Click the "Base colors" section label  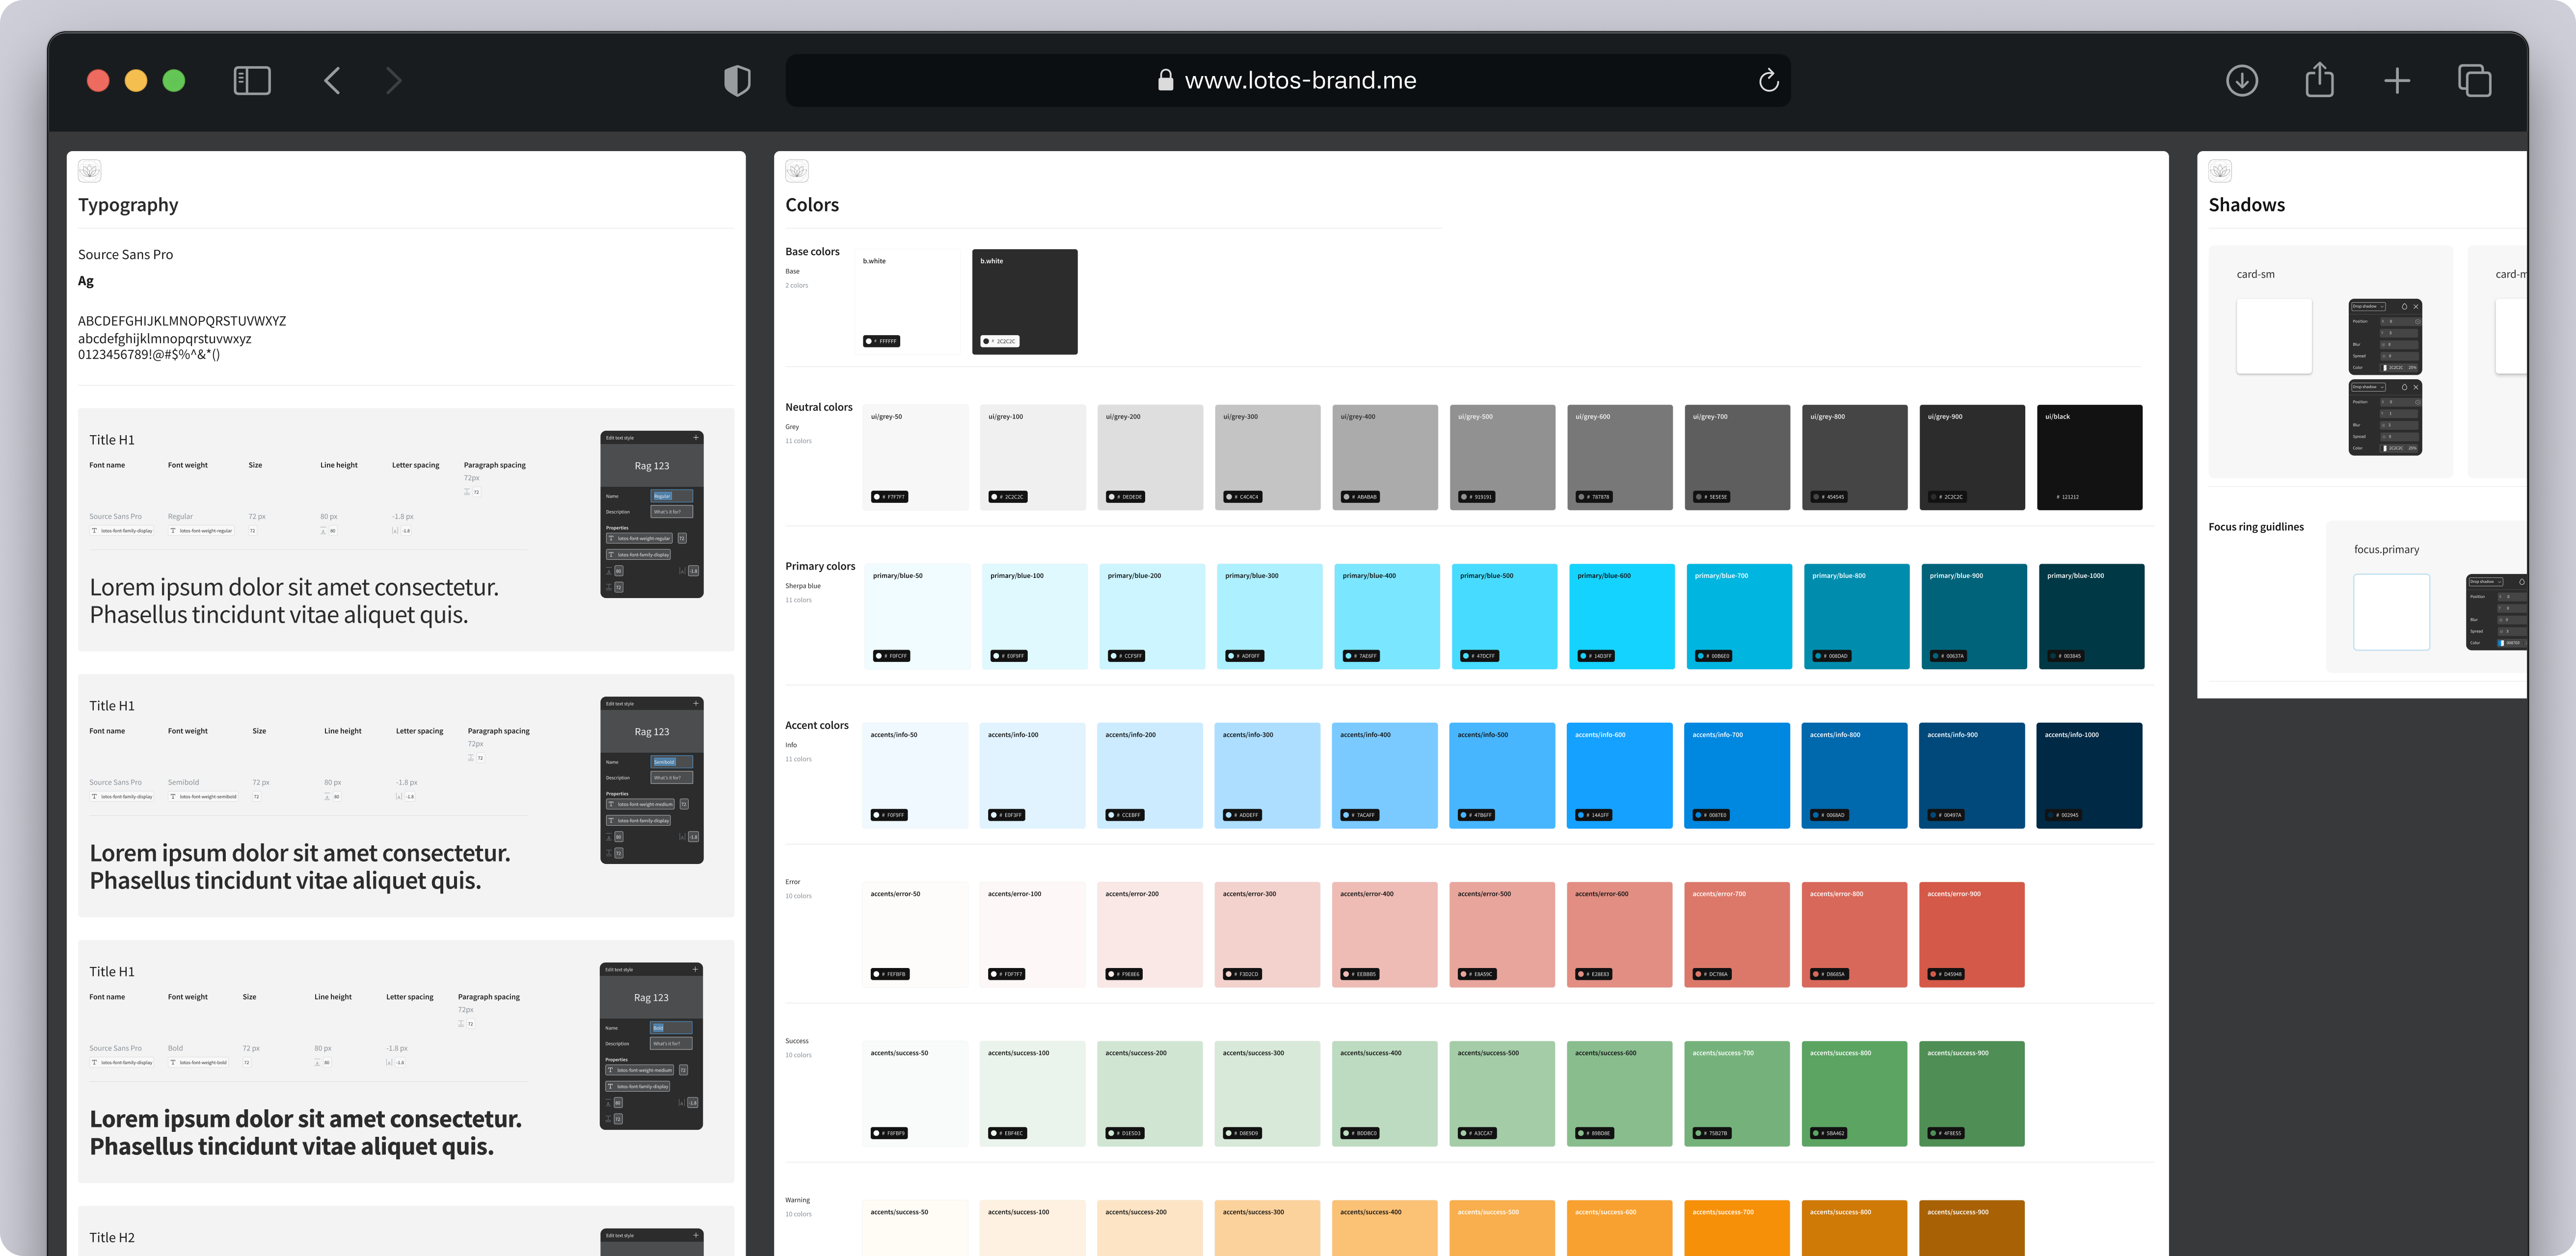pyautogui.click(x=812, y=252)
